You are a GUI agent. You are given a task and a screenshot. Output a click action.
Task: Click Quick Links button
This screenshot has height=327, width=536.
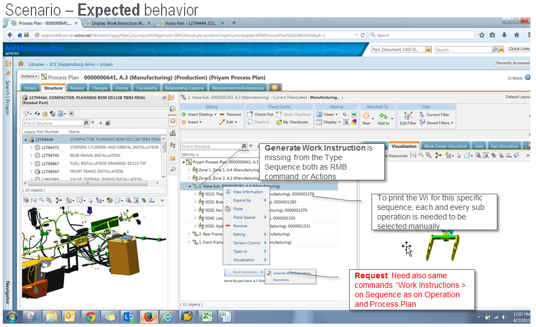point(519,49)
